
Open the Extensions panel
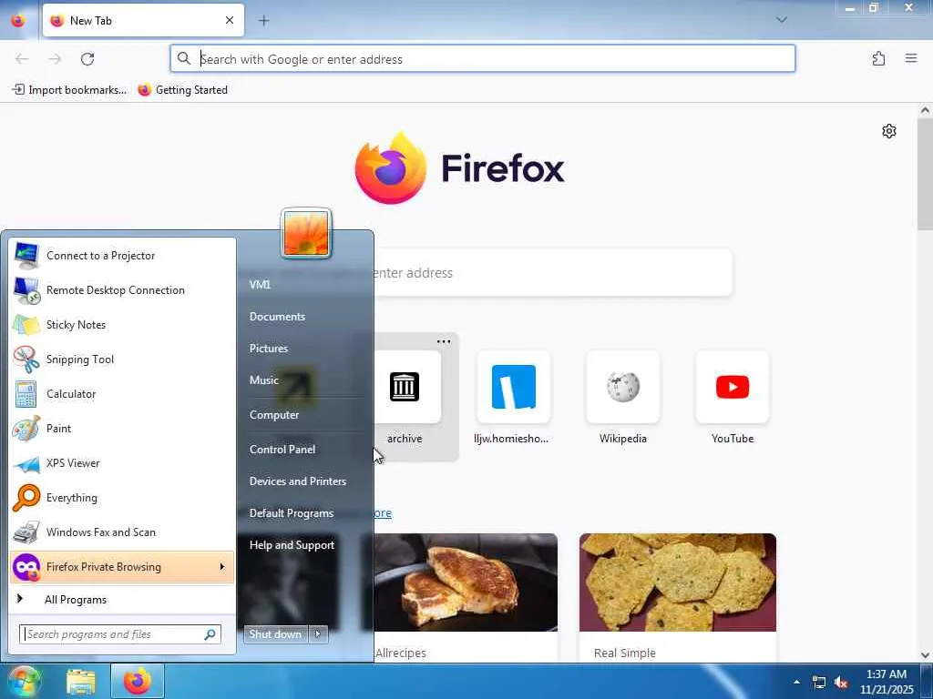pos(879,59)
